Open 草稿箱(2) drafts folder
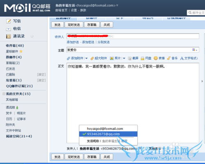Image resolution: width=205 pixels, height=164 pixels. [13, 63]
